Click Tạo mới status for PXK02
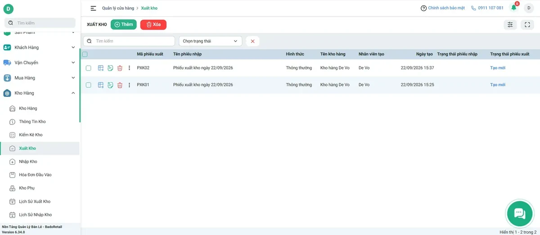 (x=498, y=68)
